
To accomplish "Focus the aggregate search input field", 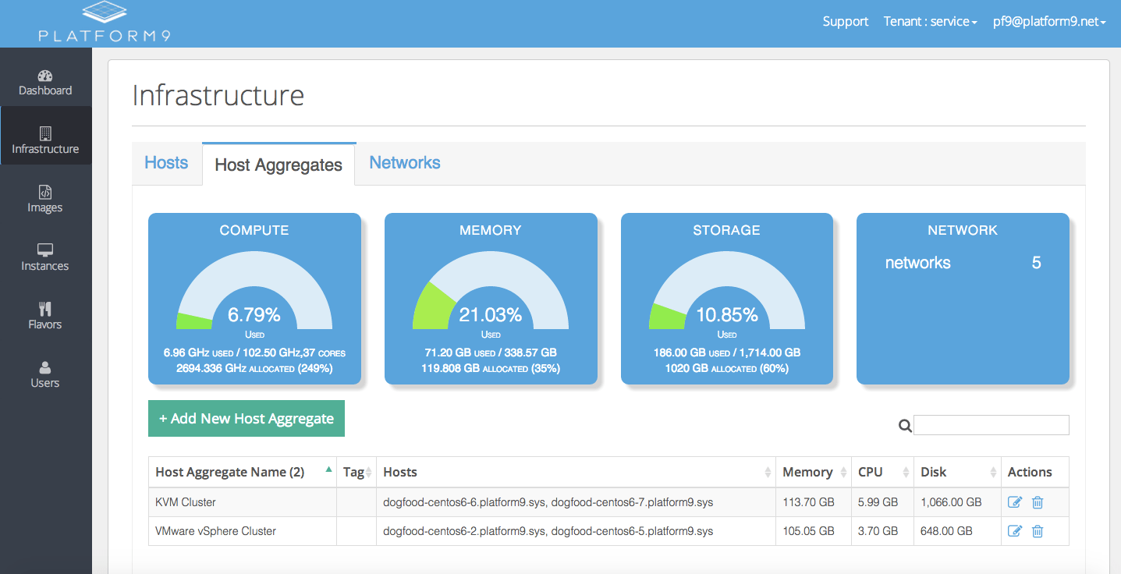I will [x=992, y=425].
